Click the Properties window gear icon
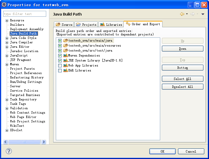The width and height of the screenshot is (209, 159). pyautogui.click(x=4, y=5)
